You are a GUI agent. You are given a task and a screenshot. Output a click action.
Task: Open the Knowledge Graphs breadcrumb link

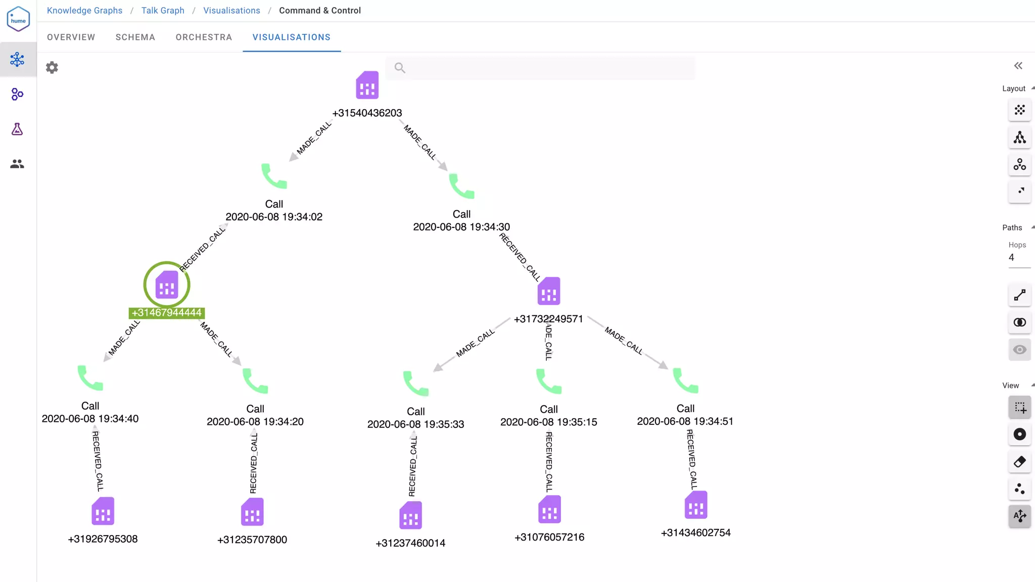(84, 11)
